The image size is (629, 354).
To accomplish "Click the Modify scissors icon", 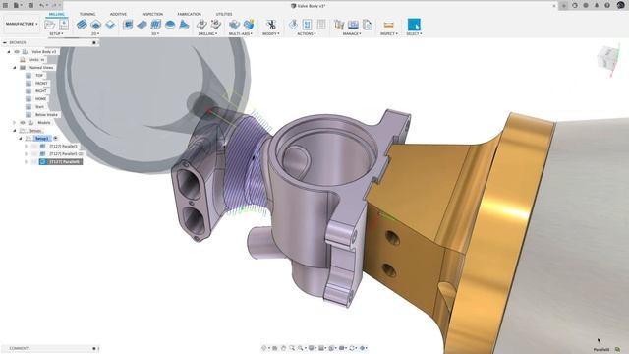I will (271, 25).
